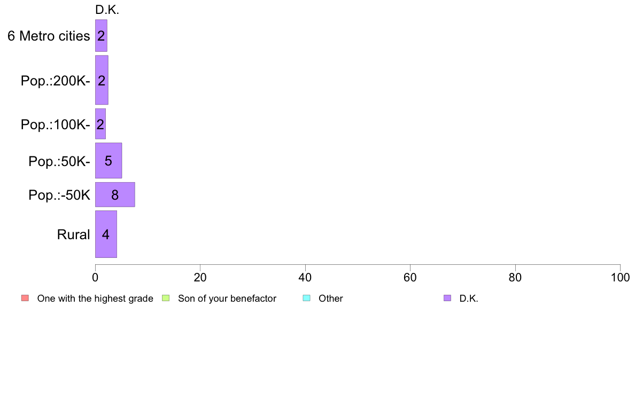Viewport: 635px width, 393px height.
Task: Select the '6 Metro cities' bar
Action: coord(101,36)
